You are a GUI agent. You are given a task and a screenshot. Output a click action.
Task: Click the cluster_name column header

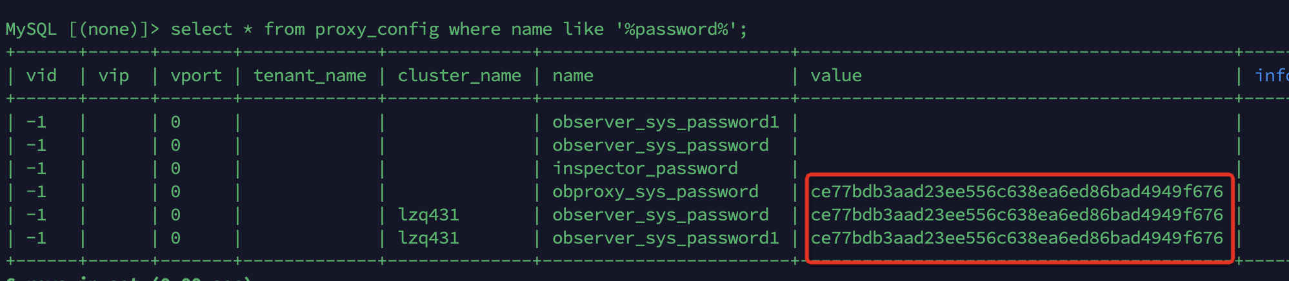[459, 76]
